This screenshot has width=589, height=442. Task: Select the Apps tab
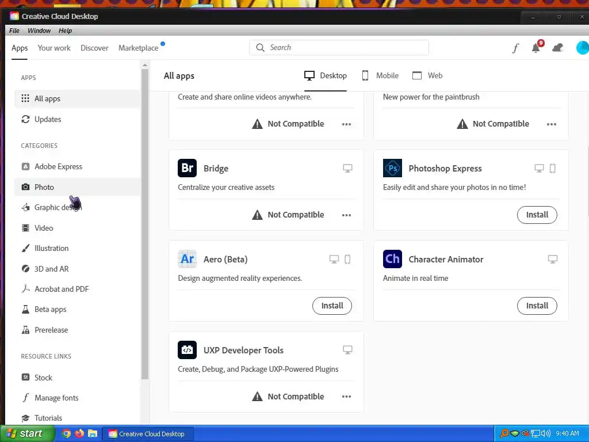point(20,48)
